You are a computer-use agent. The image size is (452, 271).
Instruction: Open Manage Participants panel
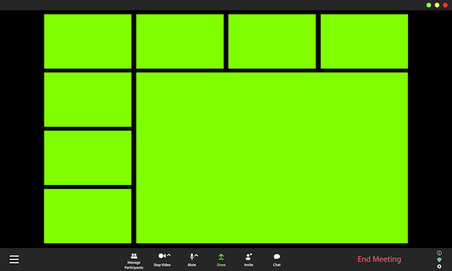(134, 261)
